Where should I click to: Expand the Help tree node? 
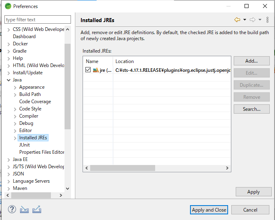click(8, 59)
